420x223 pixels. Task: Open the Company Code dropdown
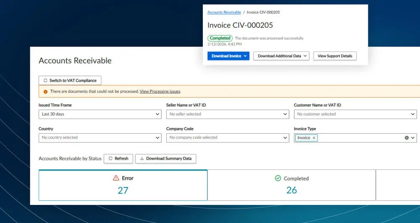(227, 138)
